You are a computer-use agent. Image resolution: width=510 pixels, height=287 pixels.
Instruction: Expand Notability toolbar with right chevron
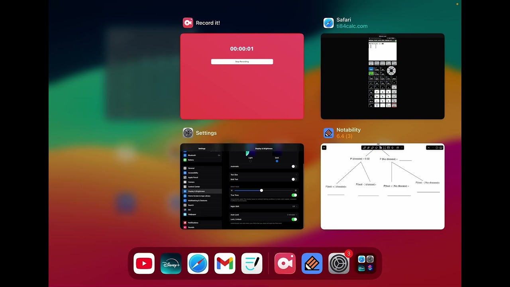(402, 147)
